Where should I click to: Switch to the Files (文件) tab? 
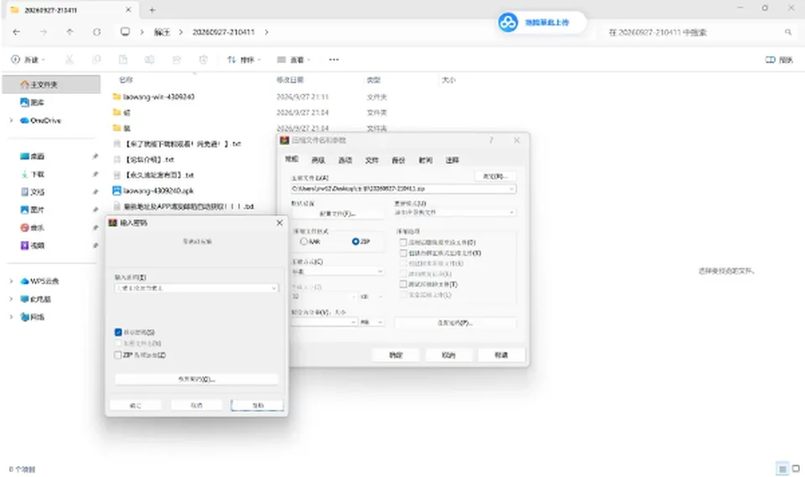pyautogui.click(x=371, y=160)
